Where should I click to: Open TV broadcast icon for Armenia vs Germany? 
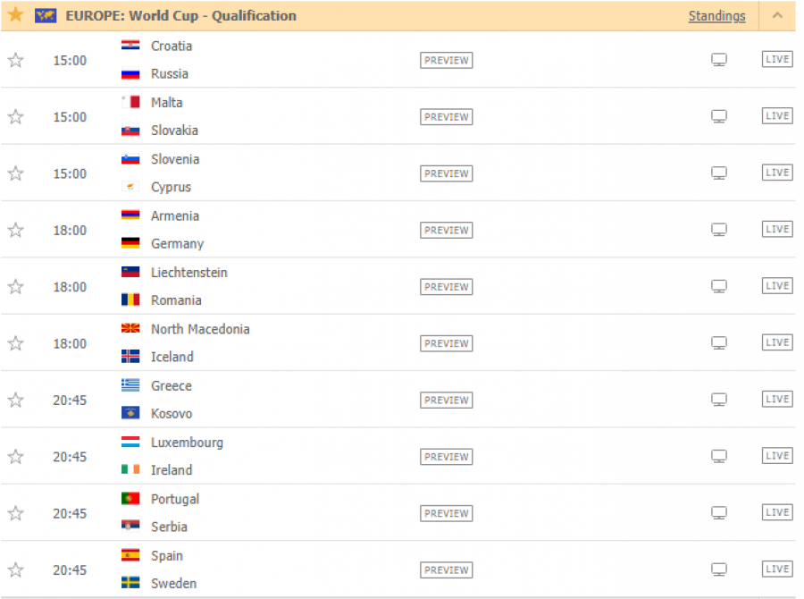click(x=719, y=230)
